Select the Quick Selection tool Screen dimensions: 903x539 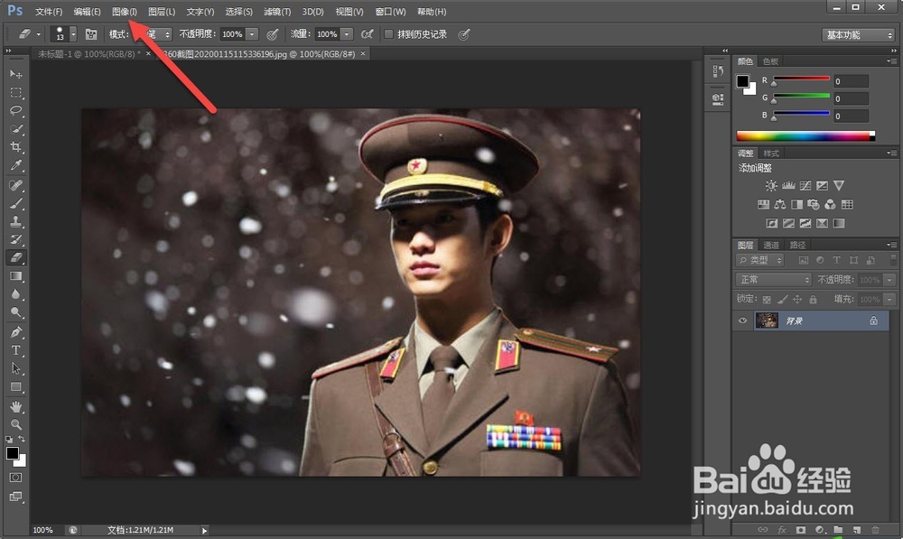pyautogui.click(x=15, y=129)
